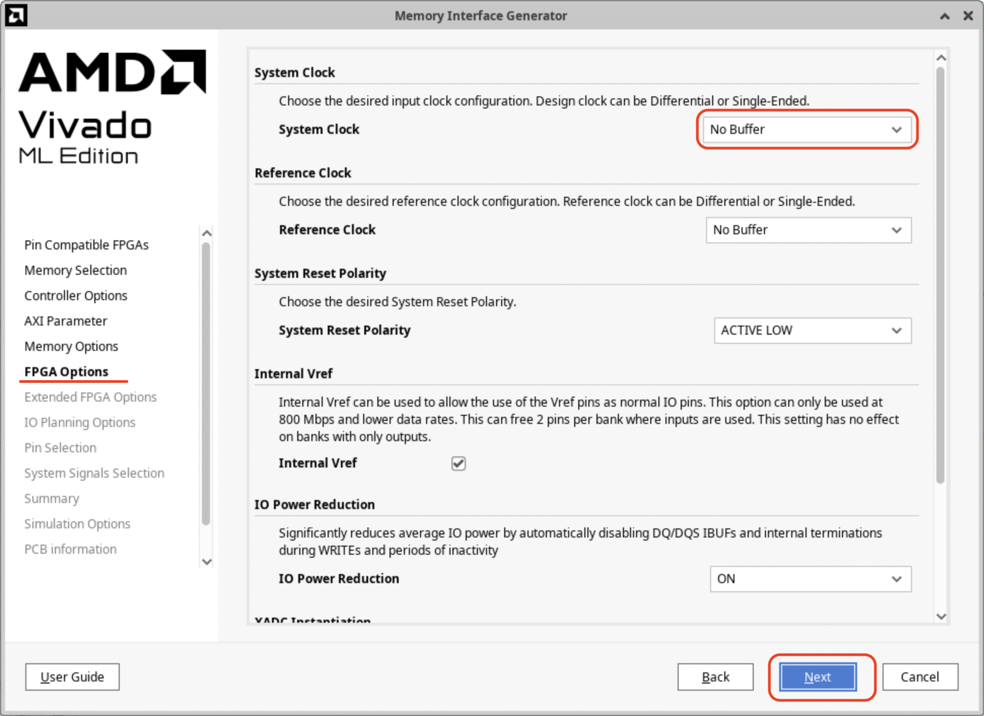Click the AMD icon in title bar
The image size is (984, 716).
point(16,15)
